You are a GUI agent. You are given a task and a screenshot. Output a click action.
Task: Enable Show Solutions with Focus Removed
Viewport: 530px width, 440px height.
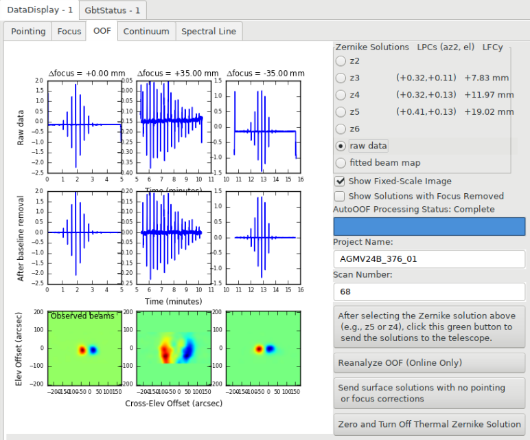pos(340,197)
